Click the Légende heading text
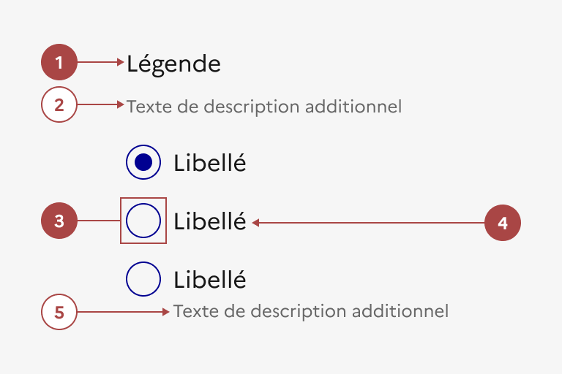562x374 pixels. pos(173,64)
